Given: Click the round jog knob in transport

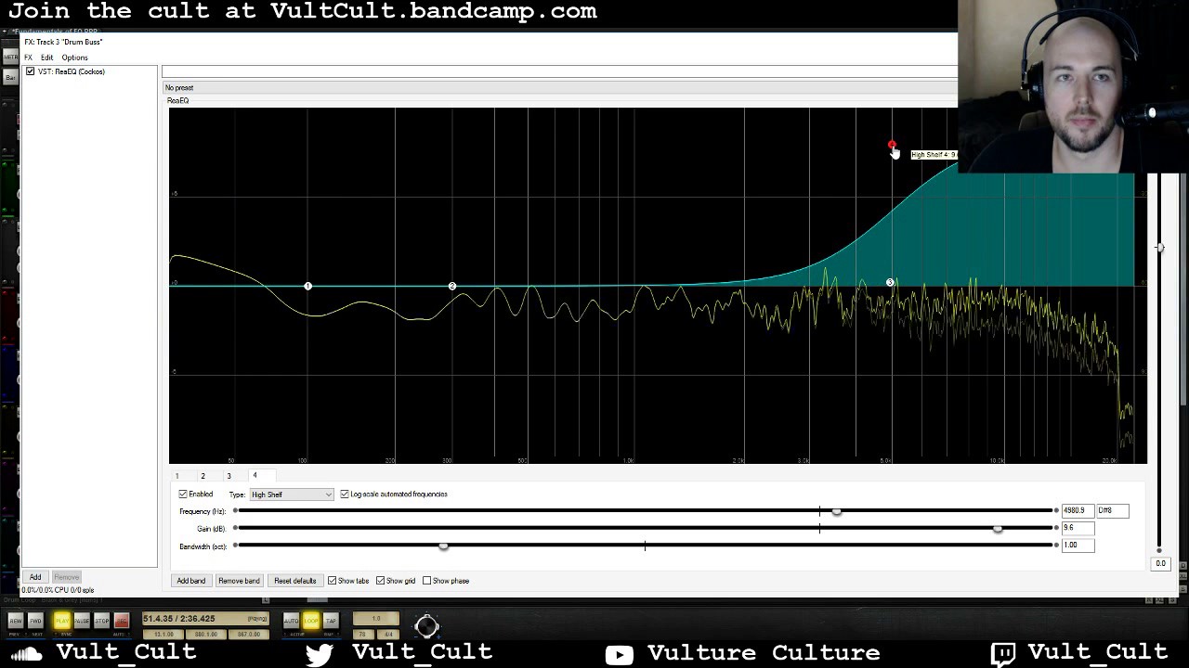Looking at the screenshot, I should tap(426, 626).
